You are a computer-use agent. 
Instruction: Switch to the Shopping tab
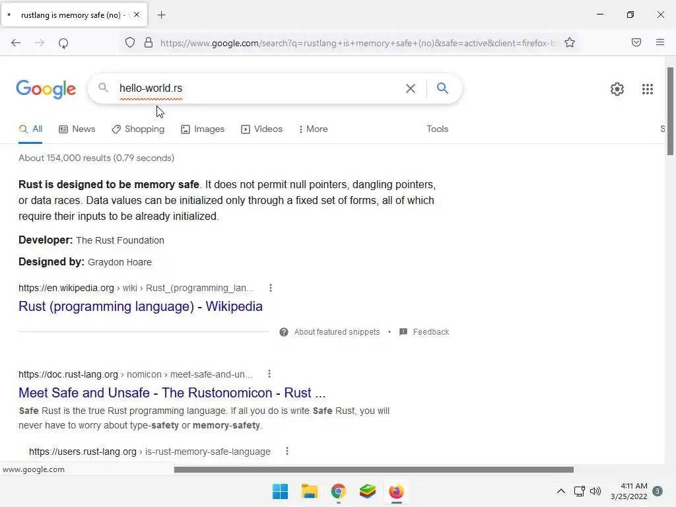(138, 129)
